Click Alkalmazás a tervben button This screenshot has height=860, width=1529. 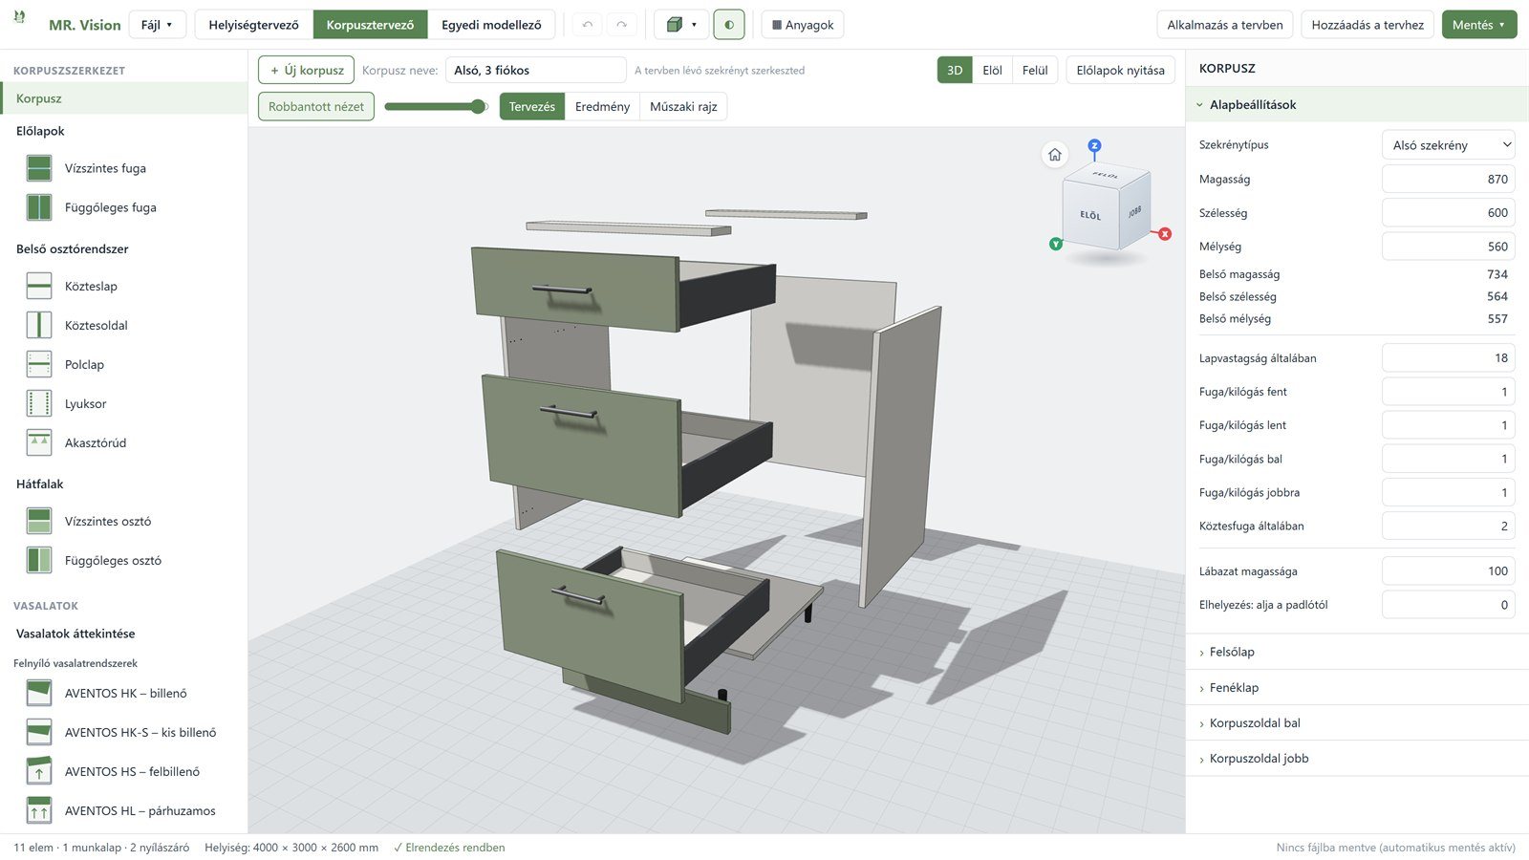(1225, 25)
